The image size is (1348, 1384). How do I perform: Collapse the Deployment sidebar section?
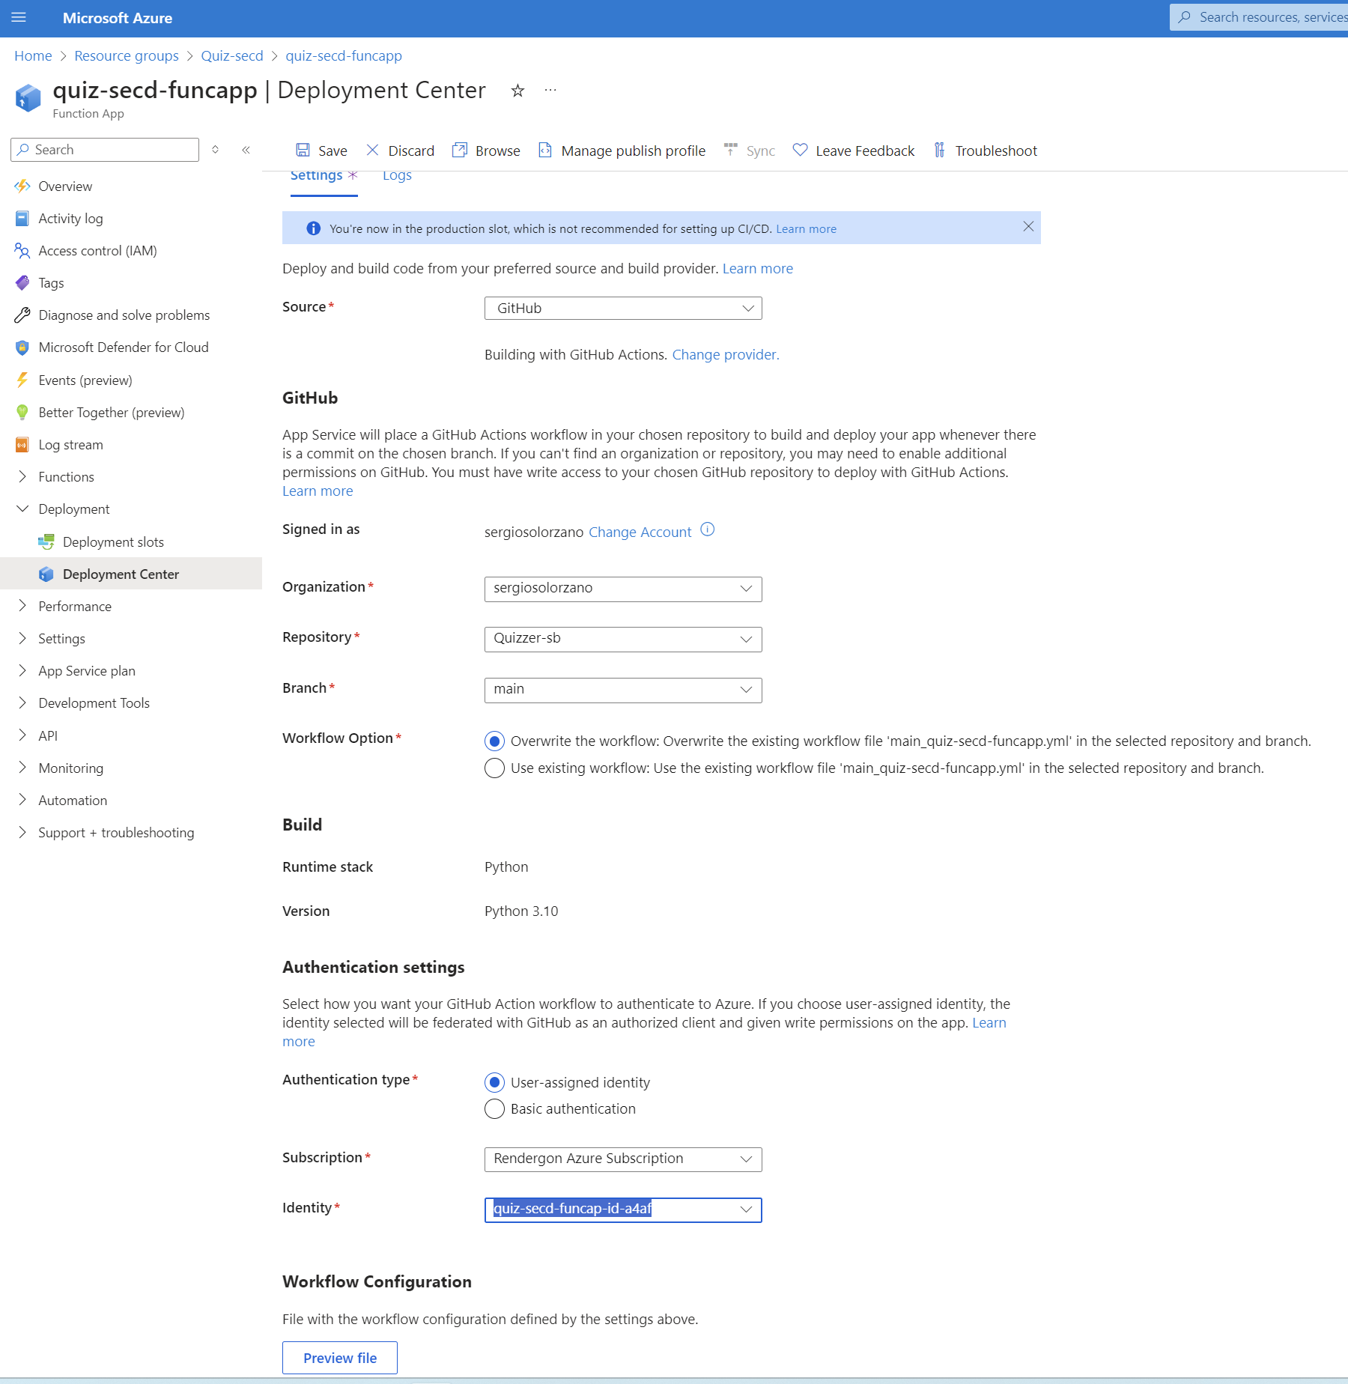point(22,509)
